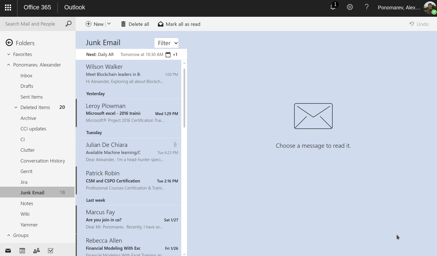Click the attachment icon on Julian De Chiara's email
437x256 pixels.
pyautogui.click(x=175, y=144)
